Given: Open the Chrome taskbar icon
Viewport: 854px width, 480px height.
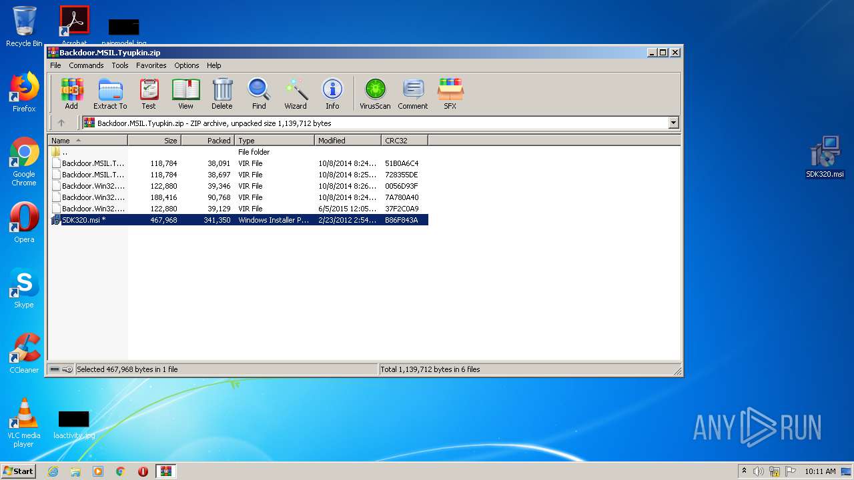Looking at the screenshot, I should pos(121,471).
